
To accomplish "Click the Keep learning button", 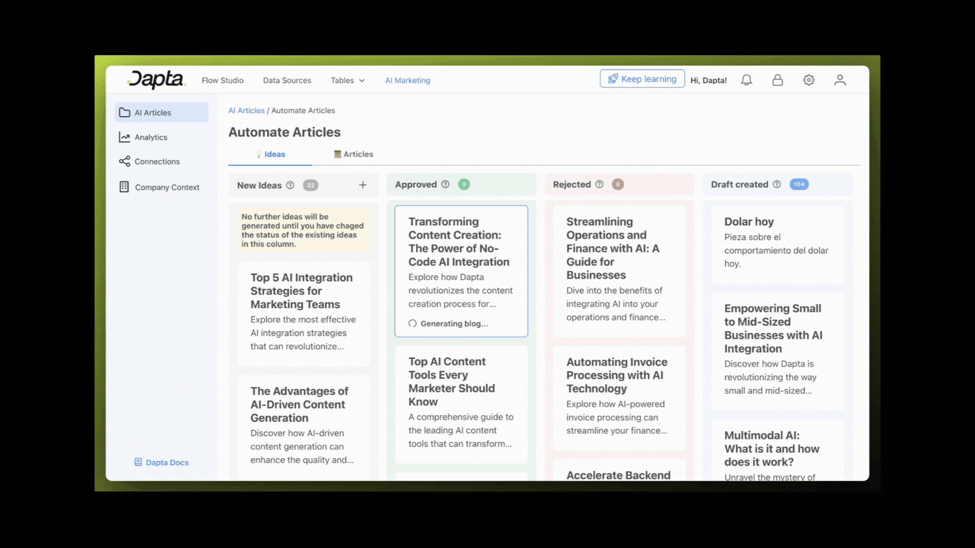I will (642, 79).
